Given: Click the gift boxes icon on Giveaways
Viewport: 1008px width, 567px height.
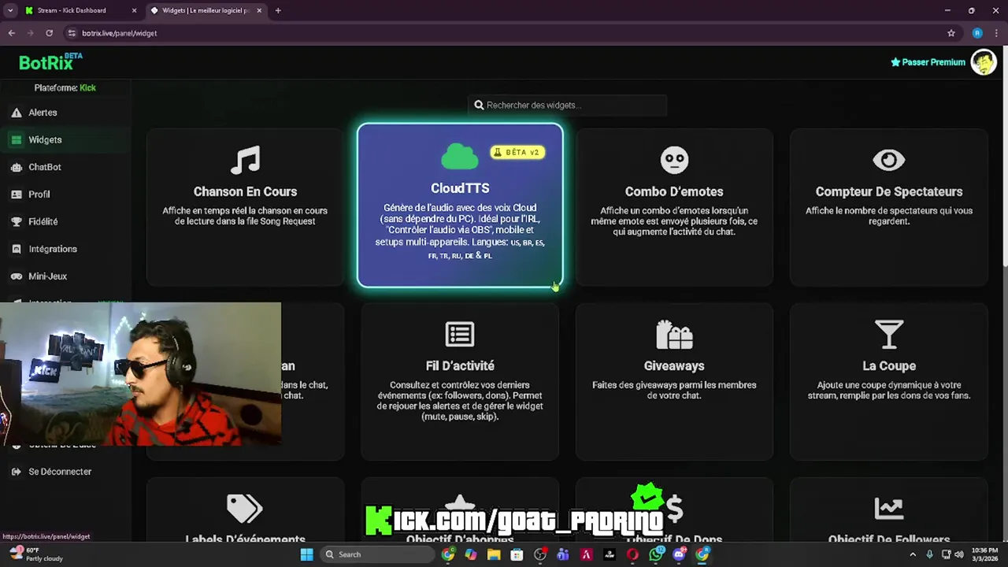Looking at the screenshot, I should [x=674, y=334].
